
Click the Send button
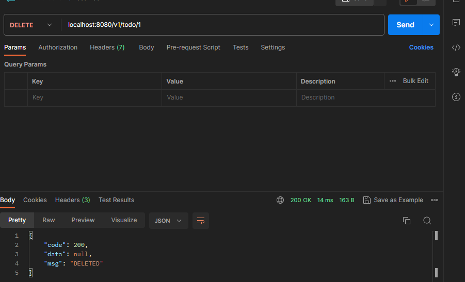click(406, 25)
